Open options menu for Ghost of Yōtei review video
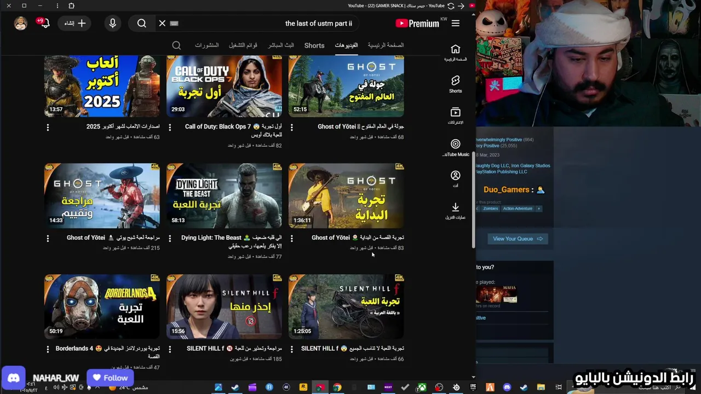 pyautogui.click(x=48, y=238)
